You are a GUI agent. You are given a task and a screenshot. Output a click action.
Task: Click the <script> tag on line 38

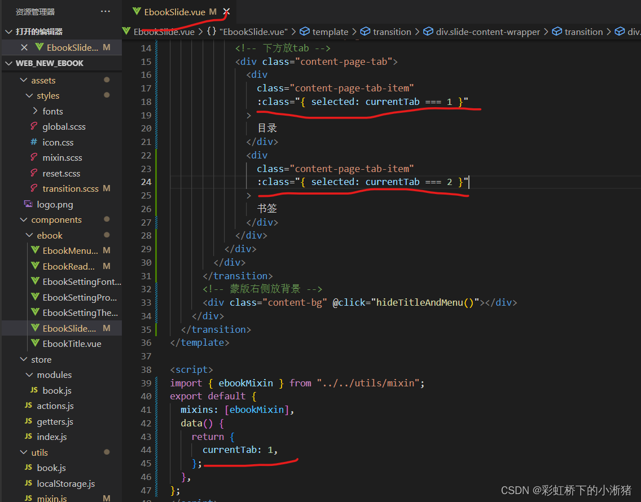coord(191,369)
